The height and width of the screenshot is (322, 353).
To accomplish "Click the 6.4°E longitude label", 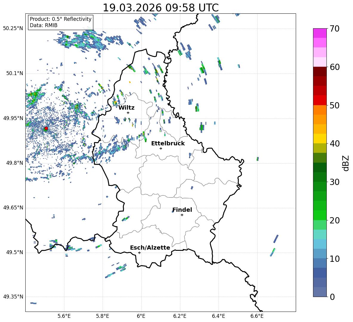I will pyautogui.click(x=218, y=316).
